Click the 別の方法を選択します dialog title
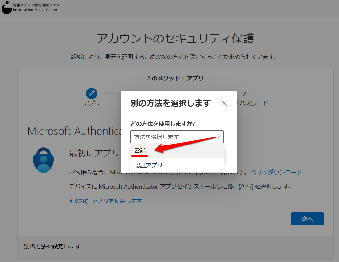 170,103
